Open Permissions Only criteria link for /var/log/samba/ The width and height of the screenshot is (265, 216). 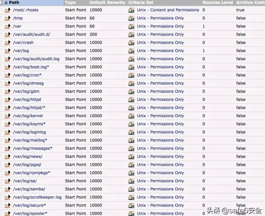coord(160,189)
